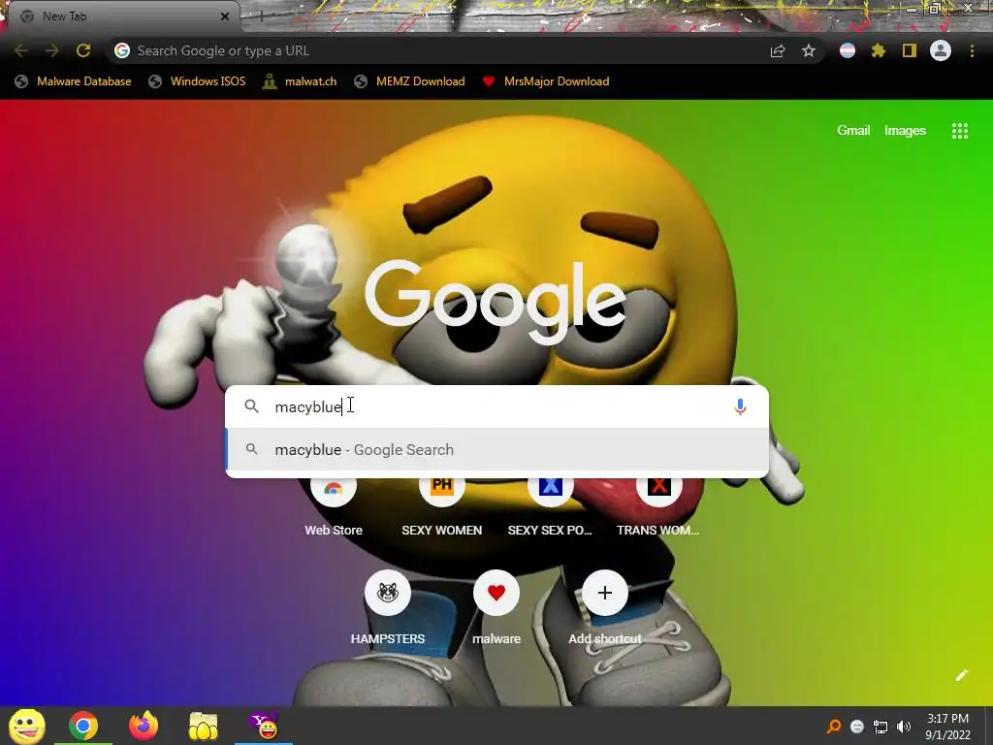Open the Web Store shortcut

334,506
